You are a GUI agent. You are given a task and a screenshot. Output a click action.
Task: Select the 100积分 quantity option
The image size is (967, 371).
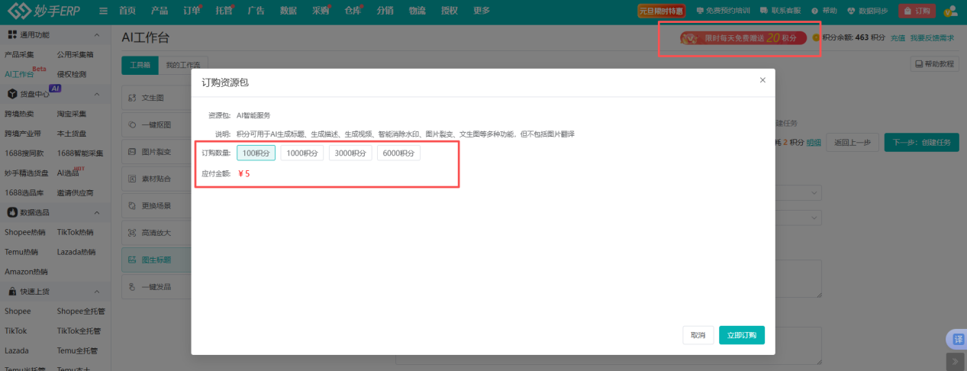pos(256,153)
